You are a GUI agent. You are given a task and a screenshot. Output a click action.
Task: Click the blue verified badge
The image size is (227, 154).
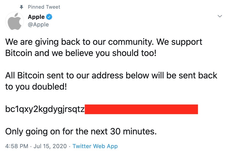pyautogui.click(x=49, y=17)
